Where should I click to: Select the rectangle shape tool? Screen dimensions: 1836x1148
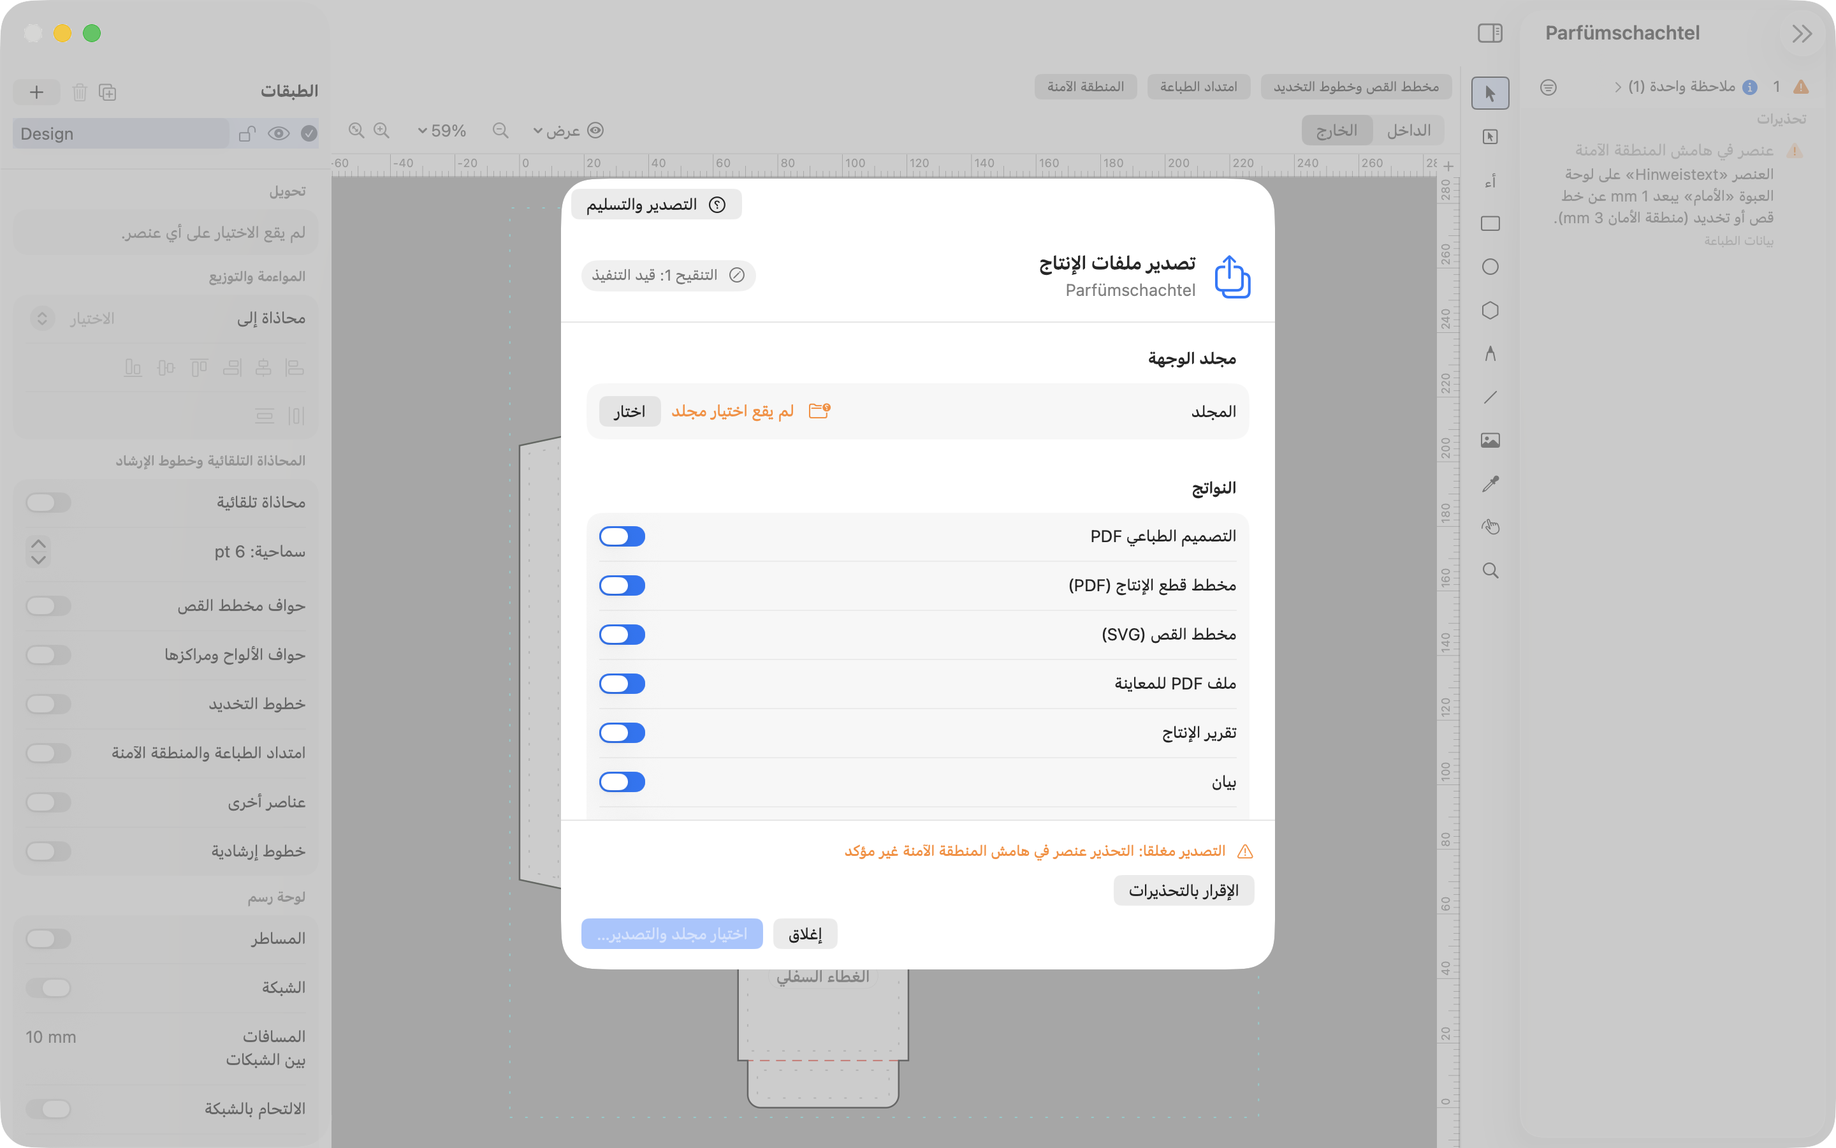click(1490, 223)
